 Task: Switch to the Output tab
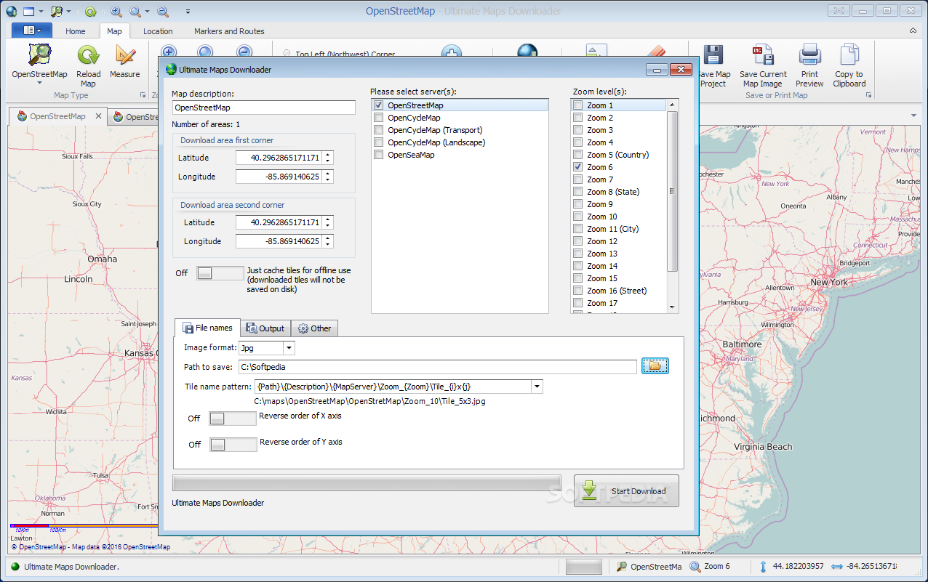(x=265, y=328)
